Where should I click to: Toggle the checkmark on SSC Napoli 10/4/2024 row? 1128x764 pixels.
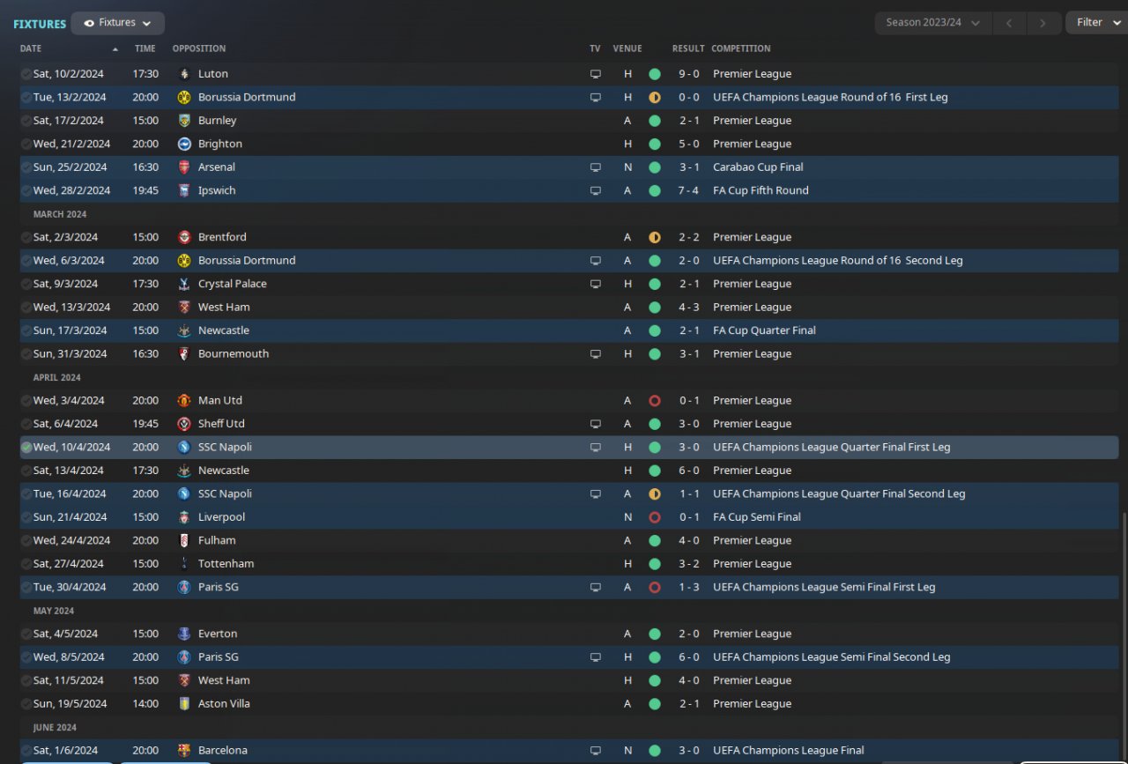pos(26,448)
